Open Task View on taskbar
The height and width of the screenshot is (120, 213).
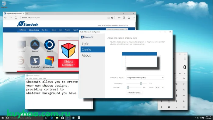point(46,118)
